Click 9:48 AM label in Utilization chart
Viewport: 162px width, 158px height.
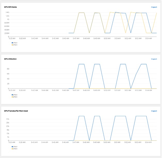(86, 90)
